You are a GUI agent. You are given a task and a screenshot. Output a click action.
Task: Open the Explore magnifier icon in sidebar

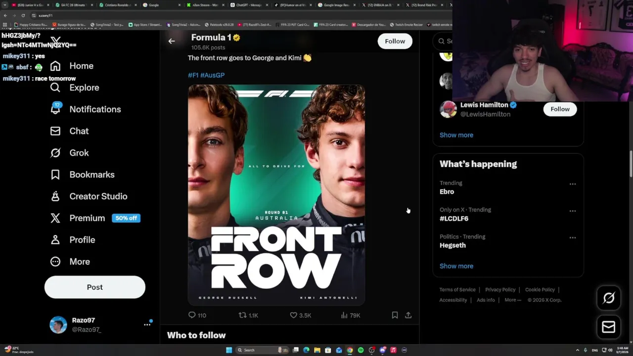(x=55, y=88)
